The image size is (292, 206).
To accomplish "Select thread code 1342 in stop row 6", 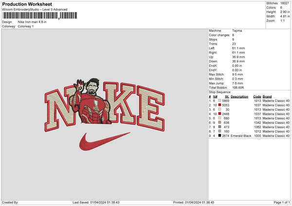I will [257, 122].
